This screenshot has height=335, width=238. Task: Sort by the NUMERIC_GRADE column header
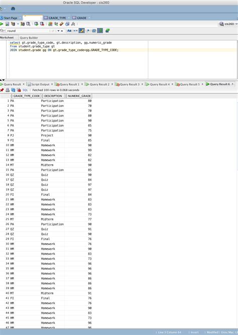tap(79, 96)
